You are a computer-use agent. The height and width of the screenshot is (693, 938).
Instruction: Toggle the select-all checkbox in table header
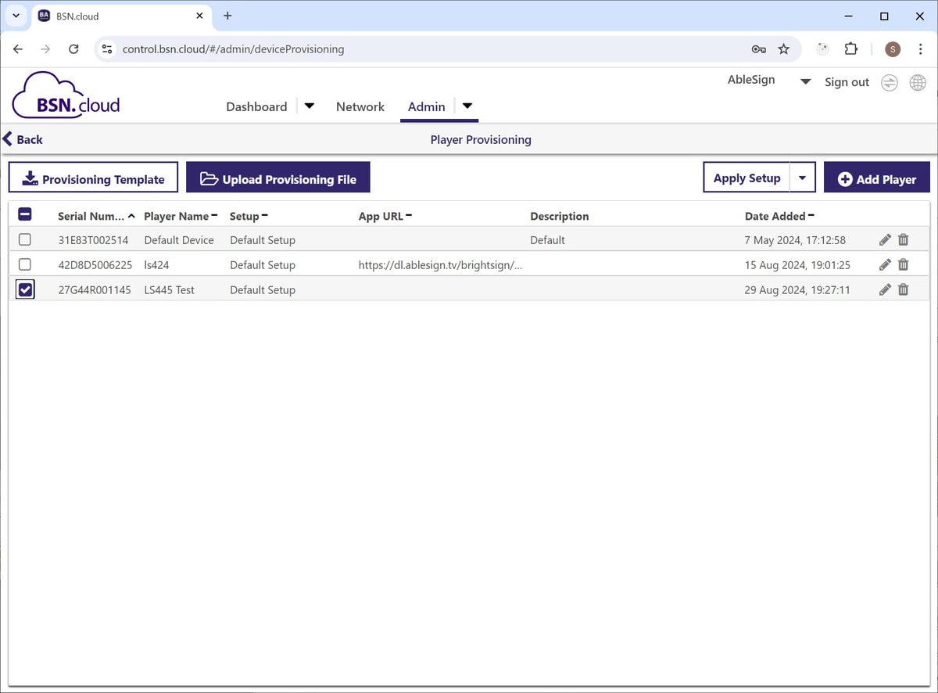pyautogui.click(x=25, y=214)
